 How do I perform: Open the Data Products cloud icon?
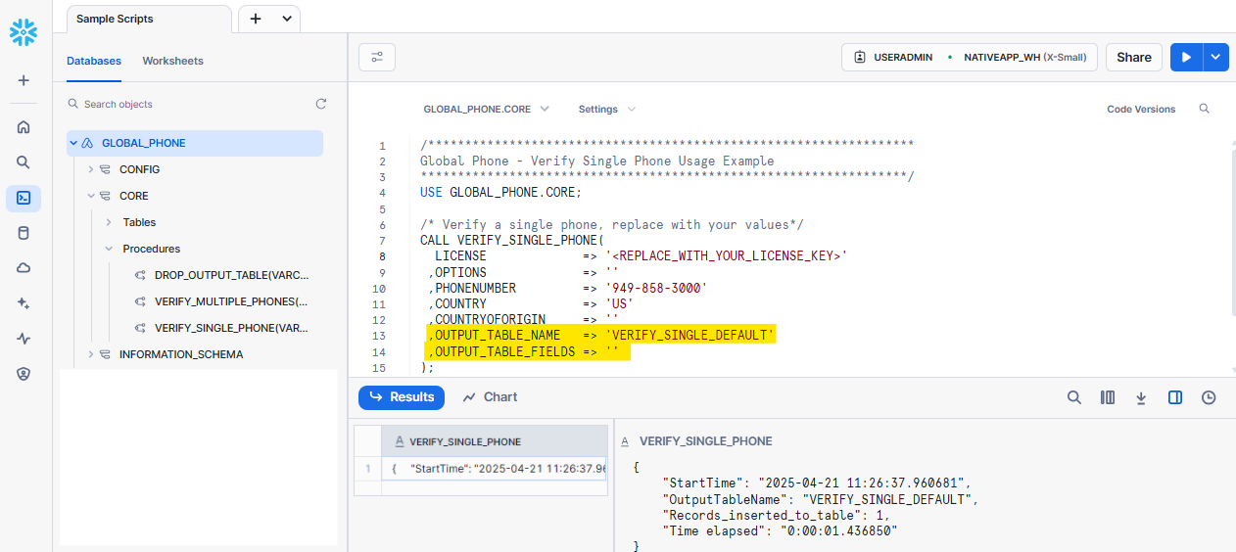tap(24, 268)
